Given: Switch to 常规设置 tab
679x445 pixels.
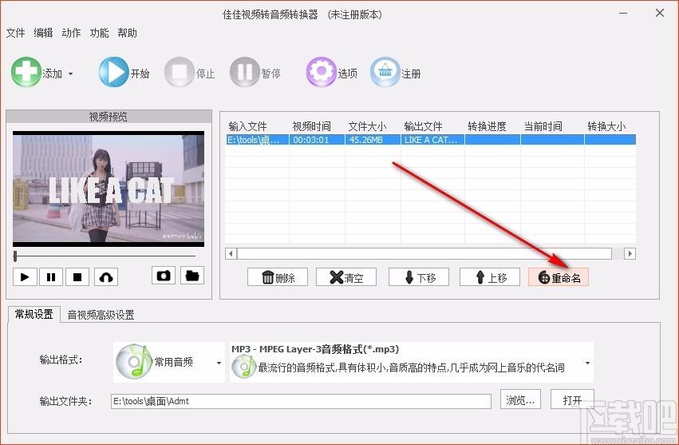Looking at the screenshot, I should click(x=34, y=314).
